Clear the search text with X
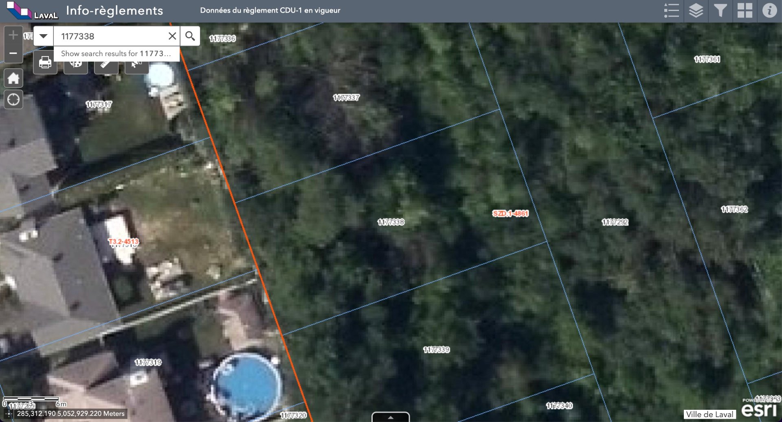The width and height of the screenshot is (782, 422). [x=172, y=36]
